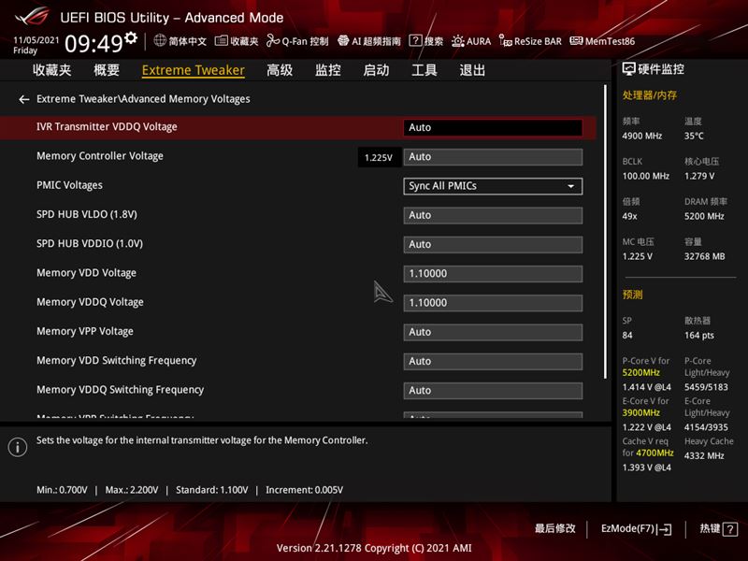The image size is (748, 561).
Task: Click Memory VDDQ Switching Frequency field
Action: pos(493,390)
